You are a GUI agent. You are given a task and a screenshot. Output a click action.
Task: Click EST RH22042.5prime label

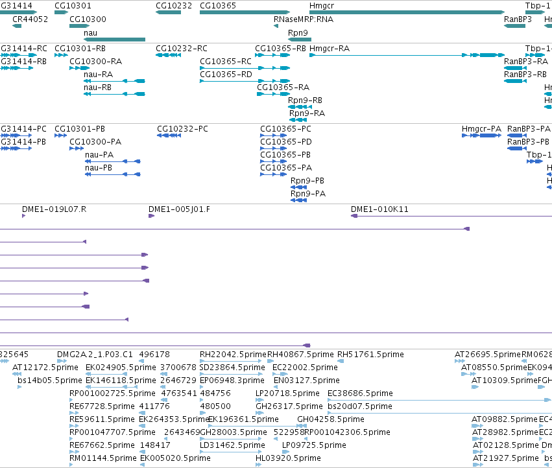coord(233,355)
